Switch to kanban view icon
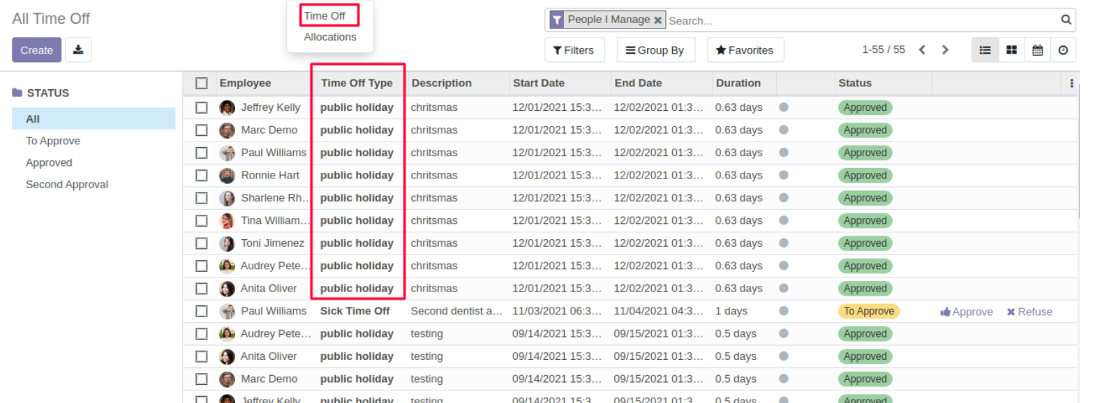This screenshot has height=403, width=1093. 1011,50
